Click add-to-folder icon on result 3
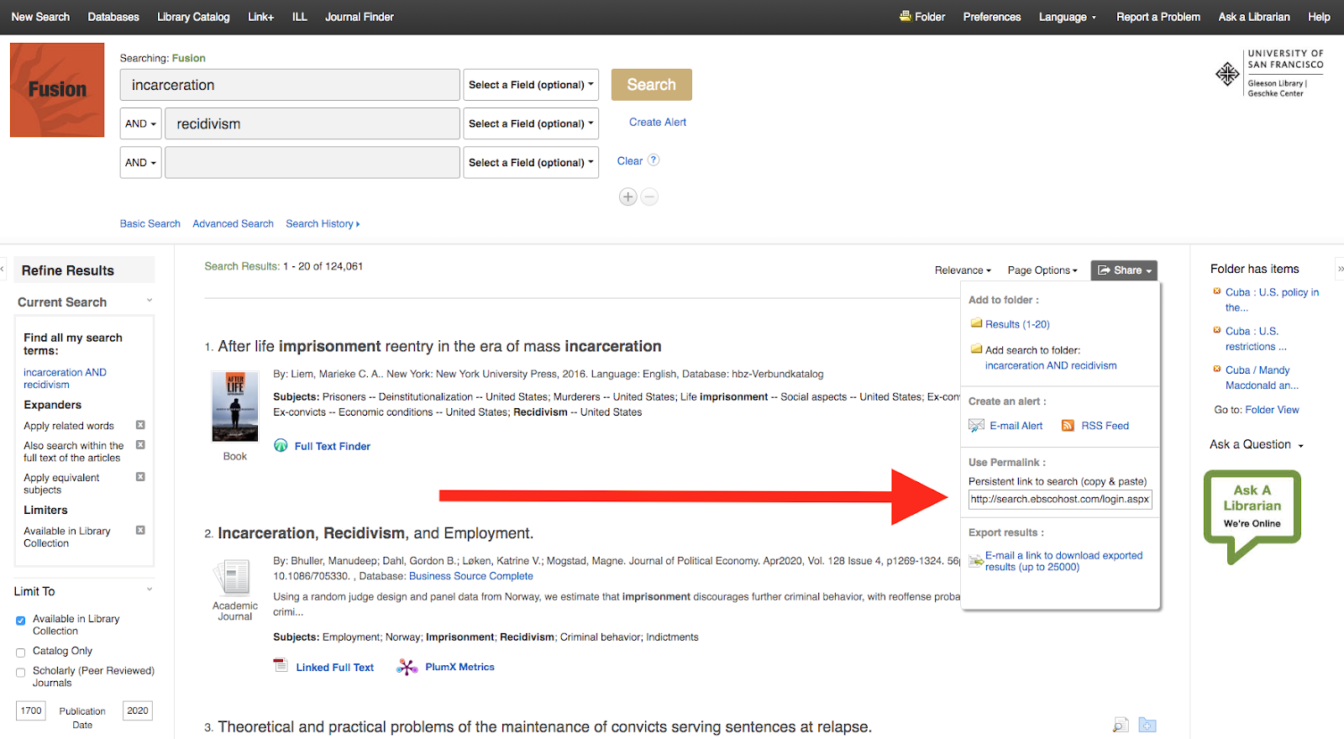1344x739 pixels. (x=1147, y=725)
